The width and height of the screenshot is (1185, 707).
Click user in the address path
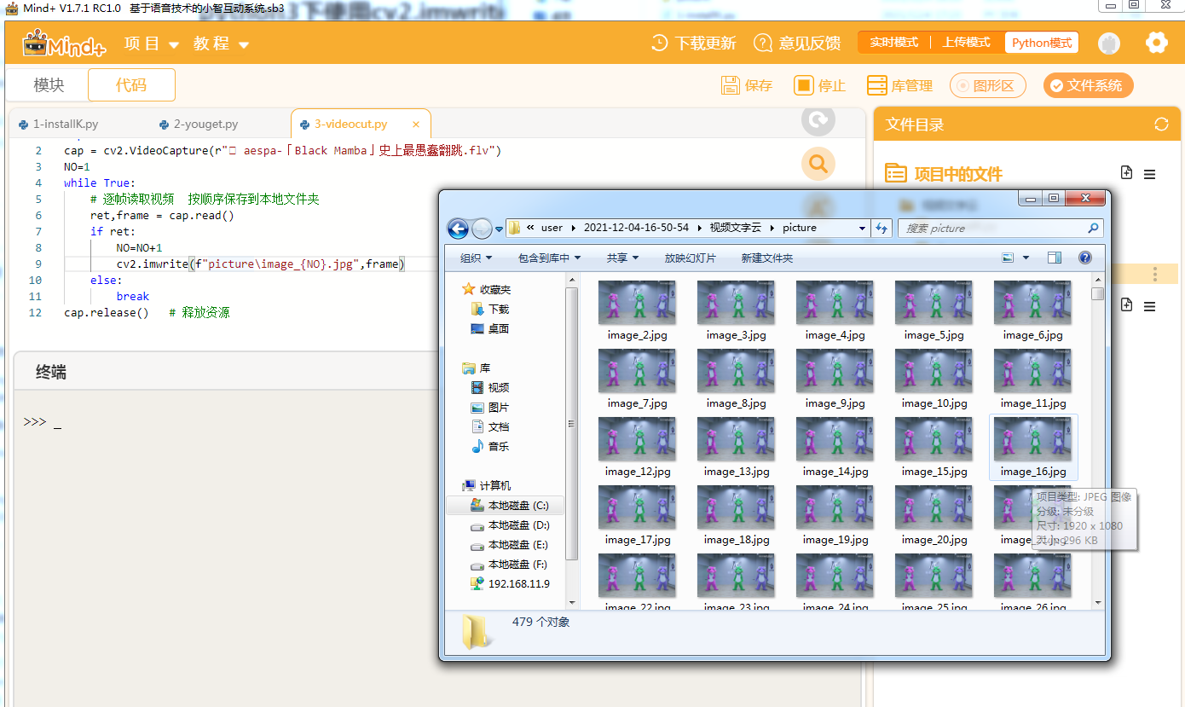(552, 228)
